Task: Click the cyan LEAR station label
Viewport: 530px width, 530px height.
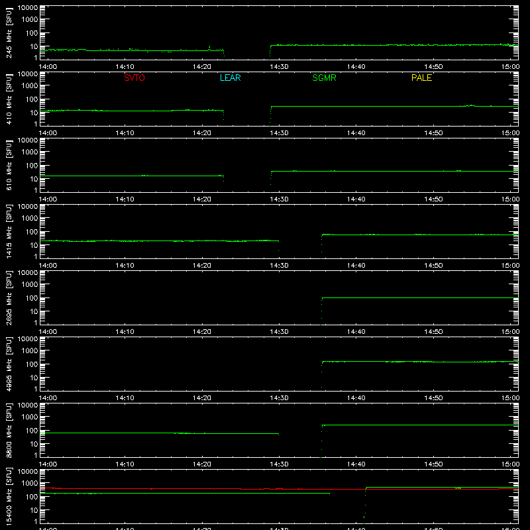Action: 230,78
